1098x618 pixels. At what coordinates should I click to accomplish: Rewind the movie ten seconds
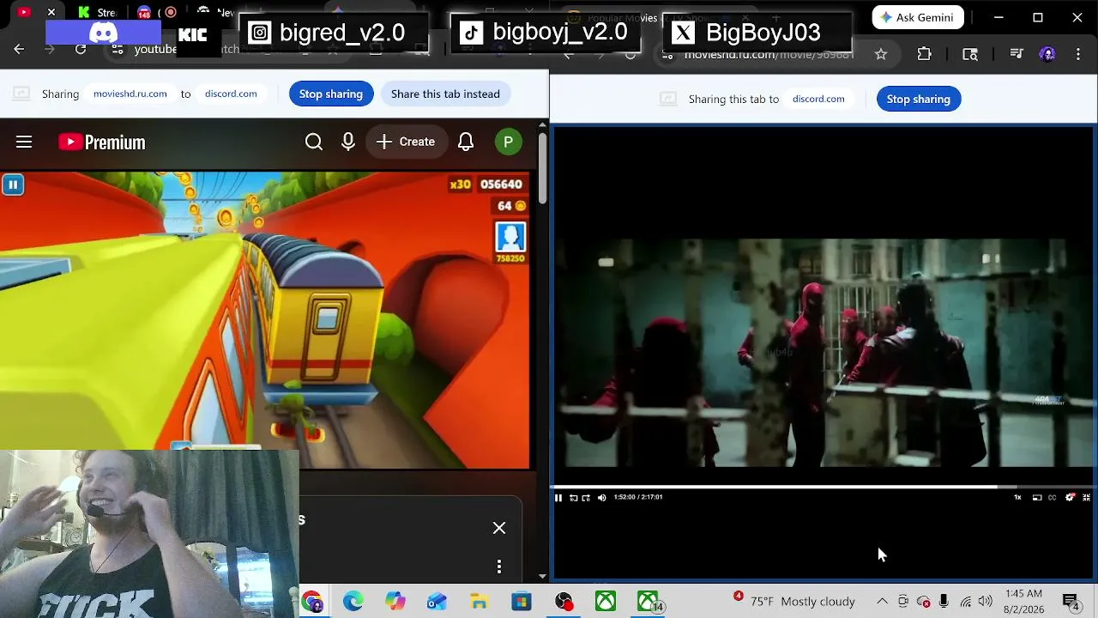[x=573, y=497]
